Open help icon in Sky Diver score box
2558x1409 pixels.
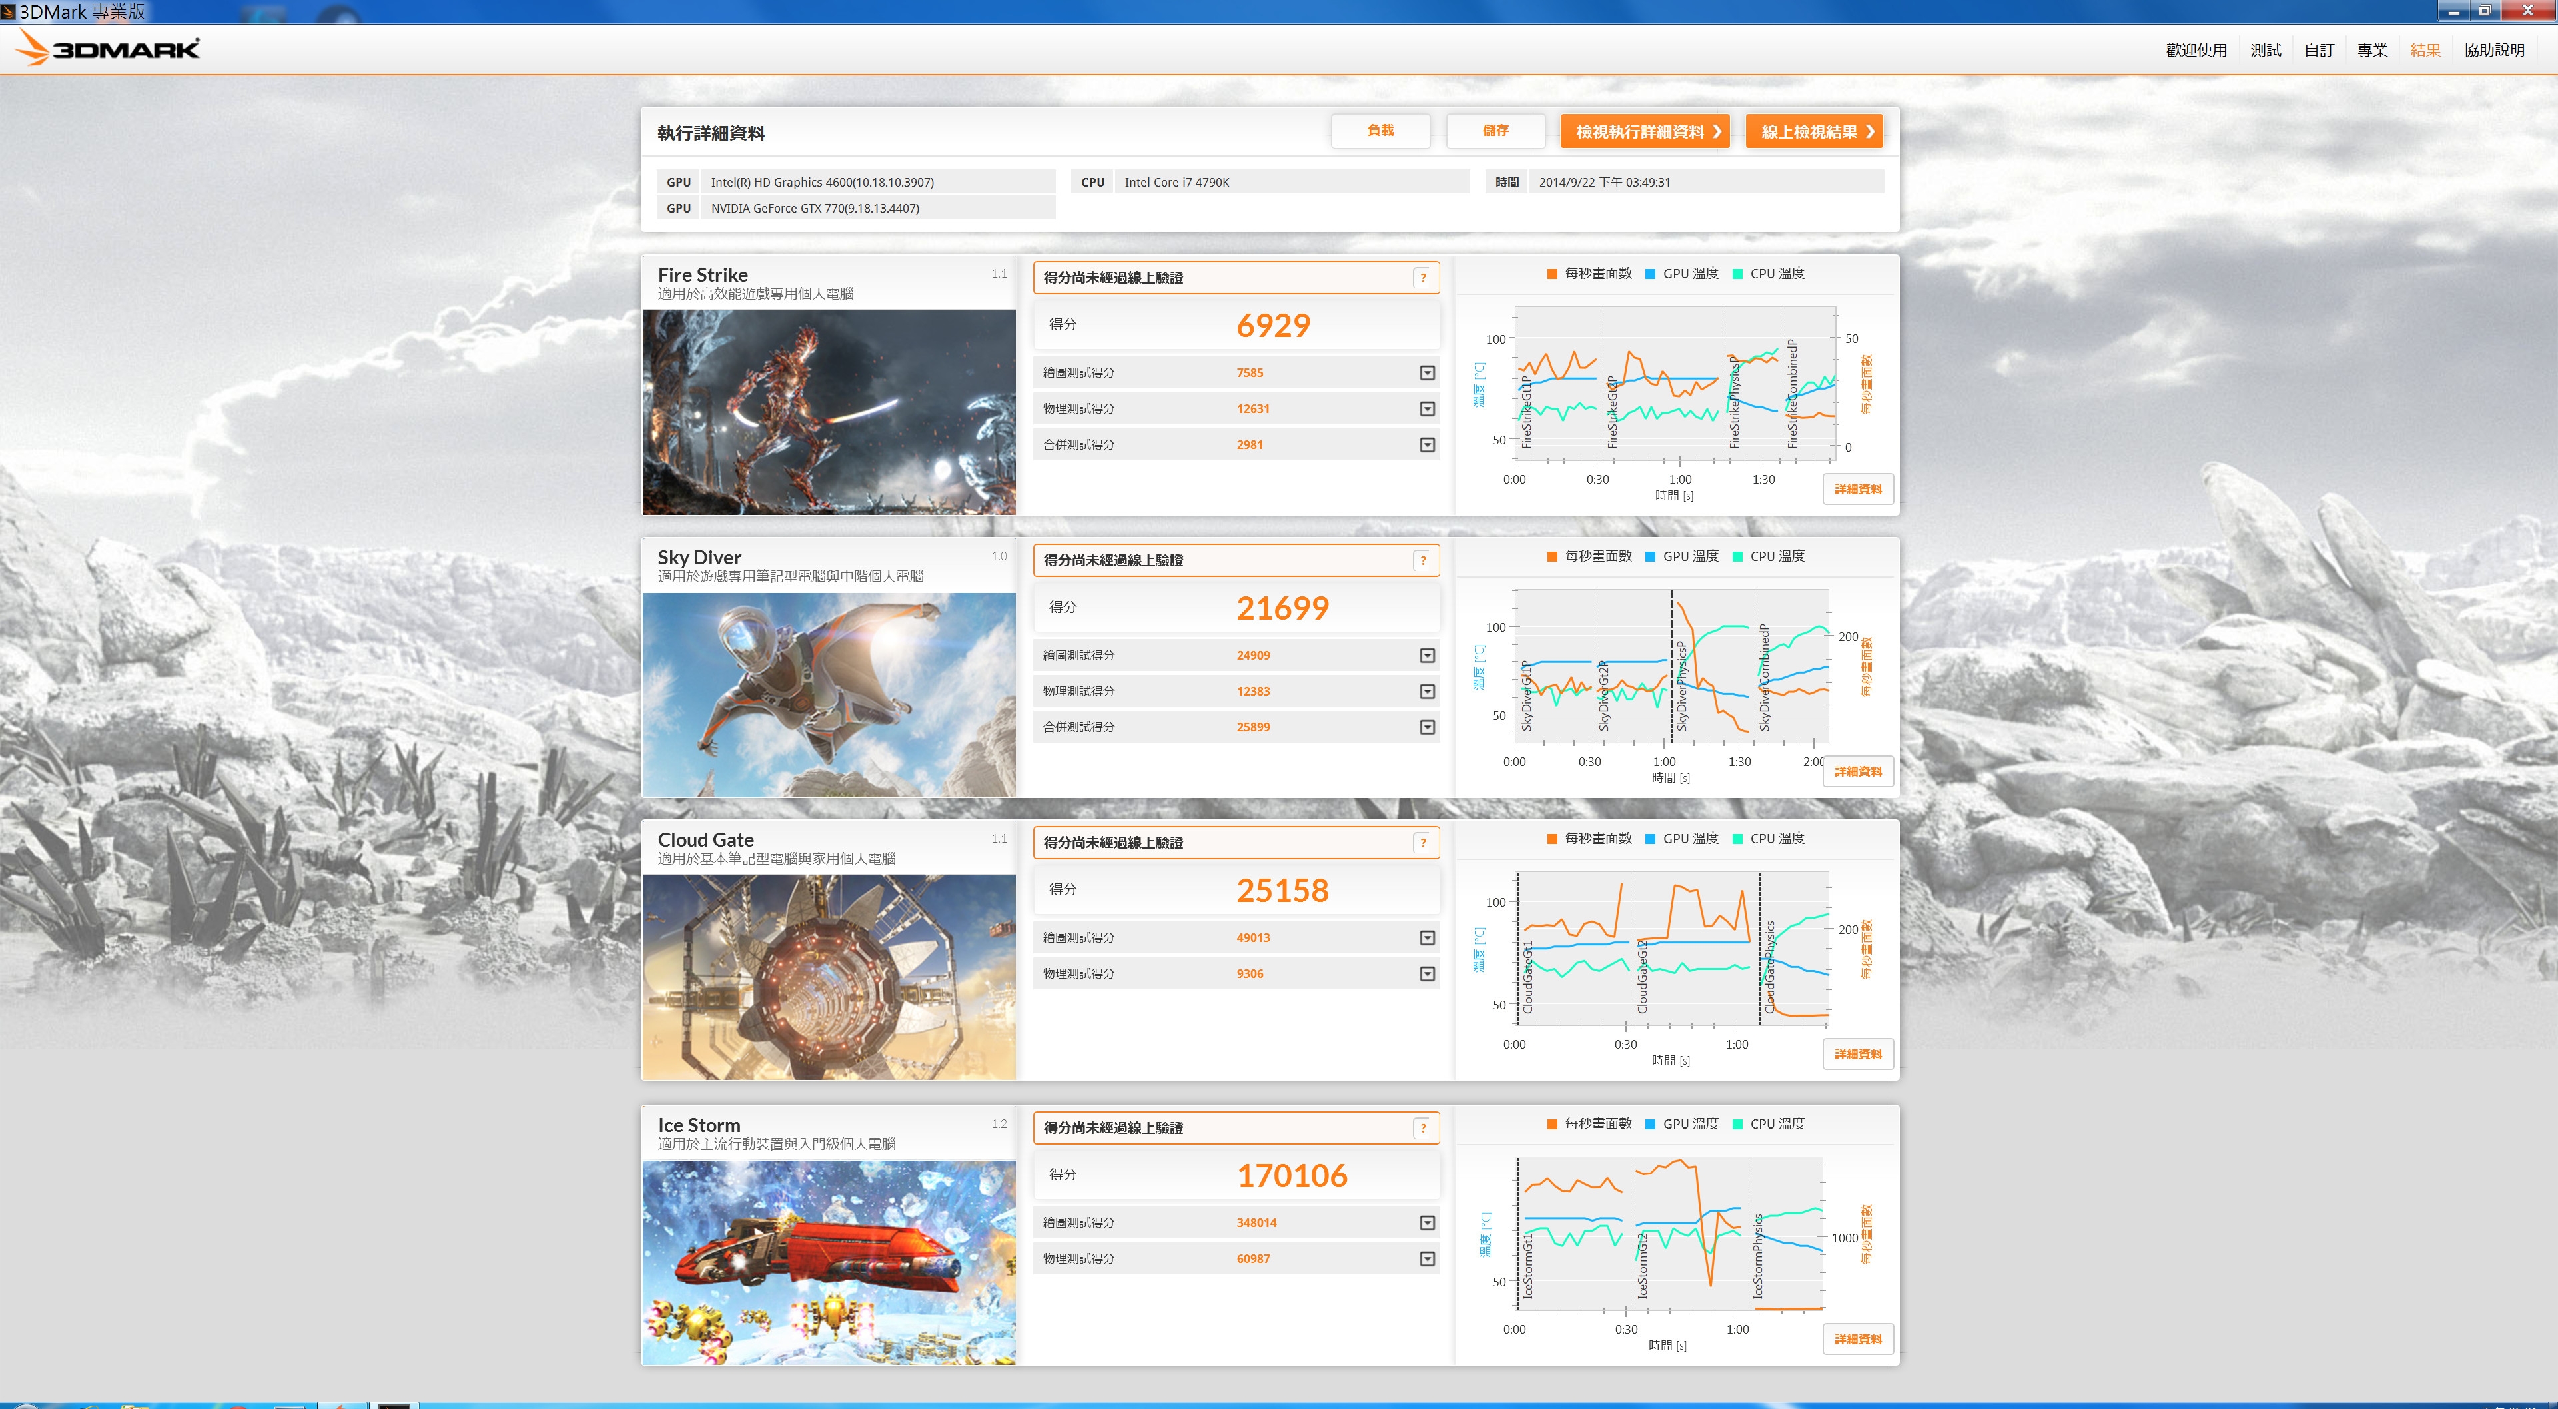[1423, 561]
